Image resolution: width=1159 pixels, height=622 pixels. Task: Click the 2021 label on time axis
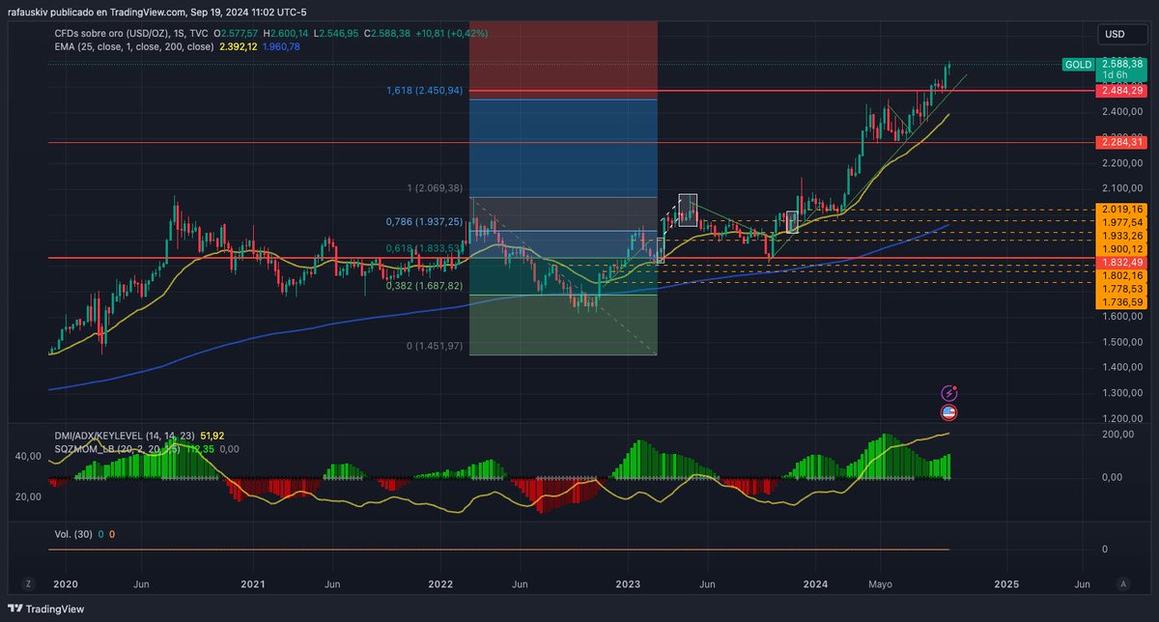pyautogui.click(x=252, y=584)
